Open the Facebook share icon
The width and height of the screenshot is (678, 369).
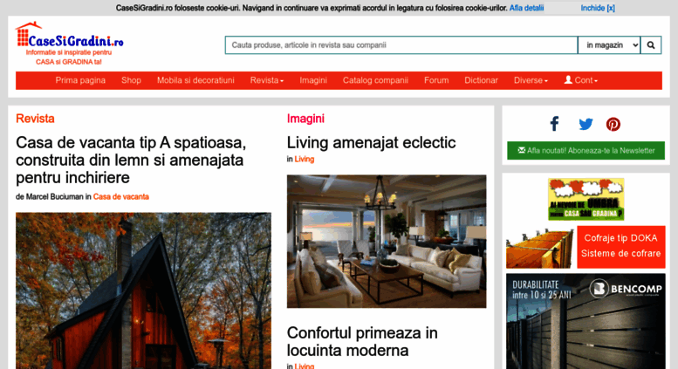coord(554,124)
